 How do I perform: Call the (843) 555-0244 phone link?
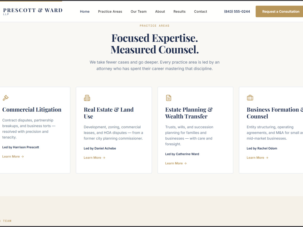[237, 12]
